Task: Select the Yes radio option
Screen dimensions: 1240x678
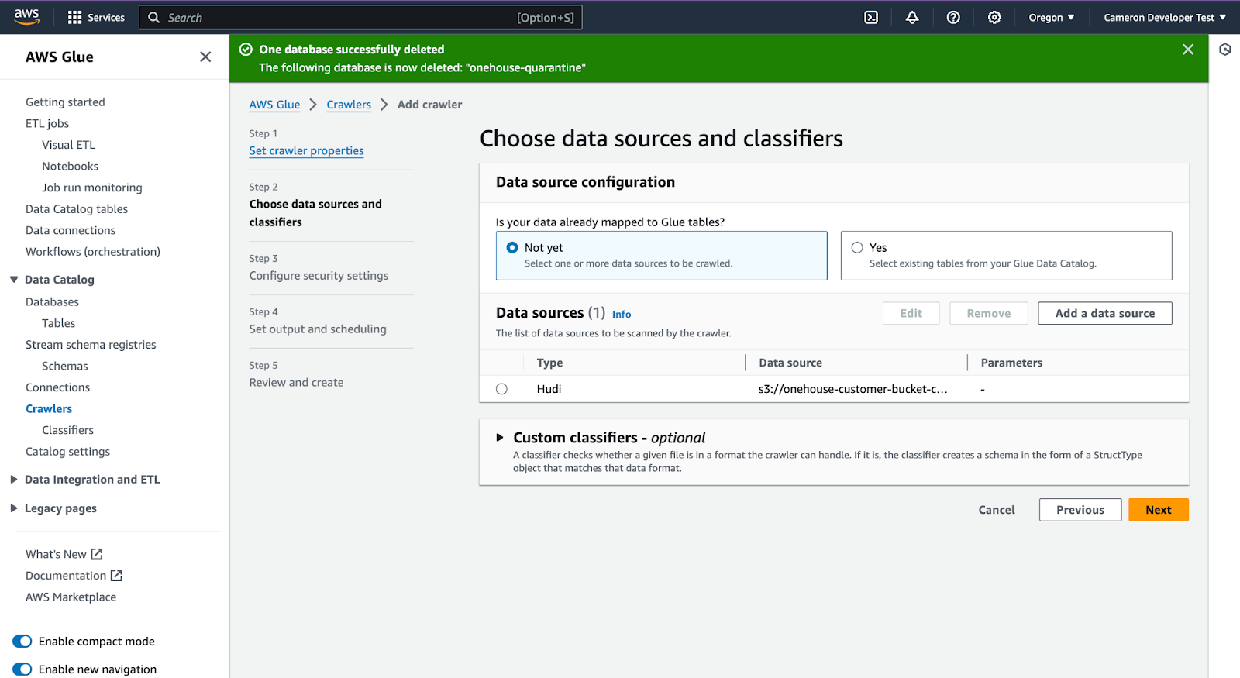Action: (x=857, y=247)
